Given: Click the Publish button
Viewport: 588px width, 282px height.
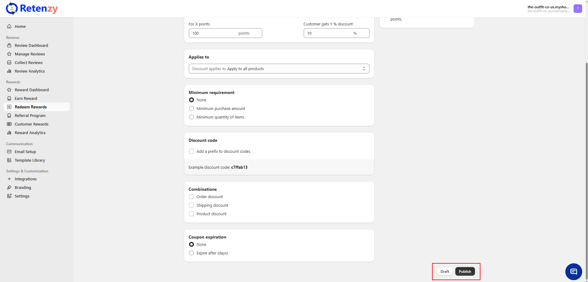Looking at the screenshot, I should (465, 271).
